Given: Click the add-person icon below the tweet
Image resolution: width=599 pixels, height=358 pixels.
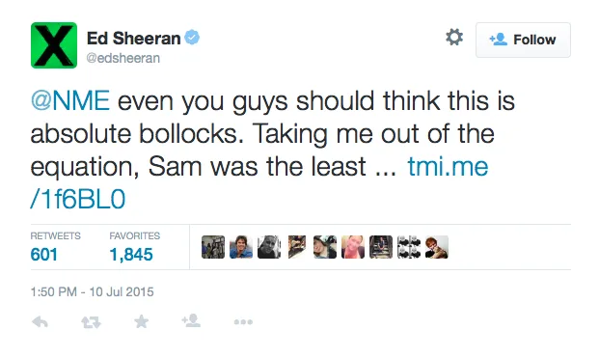Looking at the screenshot, I should tap(191, 320).
